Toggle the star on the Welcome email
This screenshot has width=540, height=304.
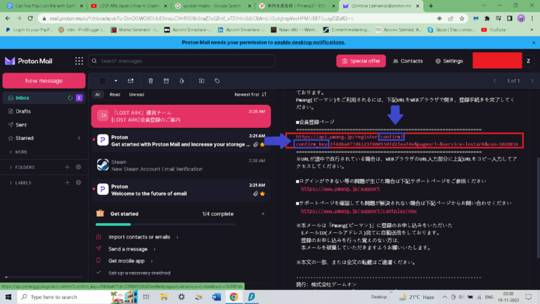coord(262,193)
